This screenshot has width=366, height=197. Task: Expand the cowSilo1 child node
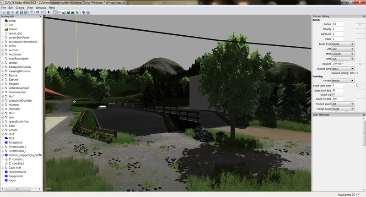tap(6, 159)
